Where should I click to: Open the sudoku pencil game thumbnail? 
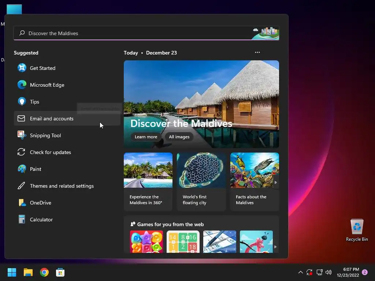pos(220,241)
